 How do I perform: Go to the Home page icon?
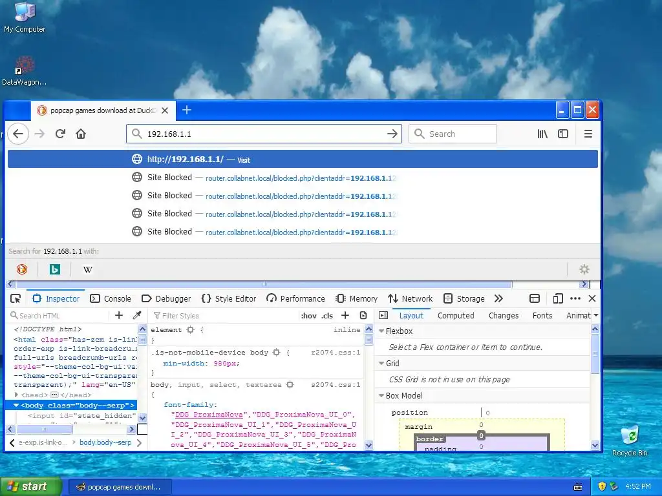(x=81, y=134)
